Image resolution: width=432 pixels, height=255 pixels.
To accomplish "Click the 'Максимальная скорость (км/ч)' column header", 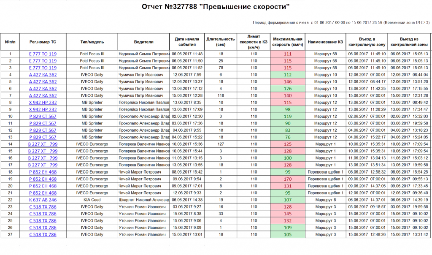I will [288, 42].
